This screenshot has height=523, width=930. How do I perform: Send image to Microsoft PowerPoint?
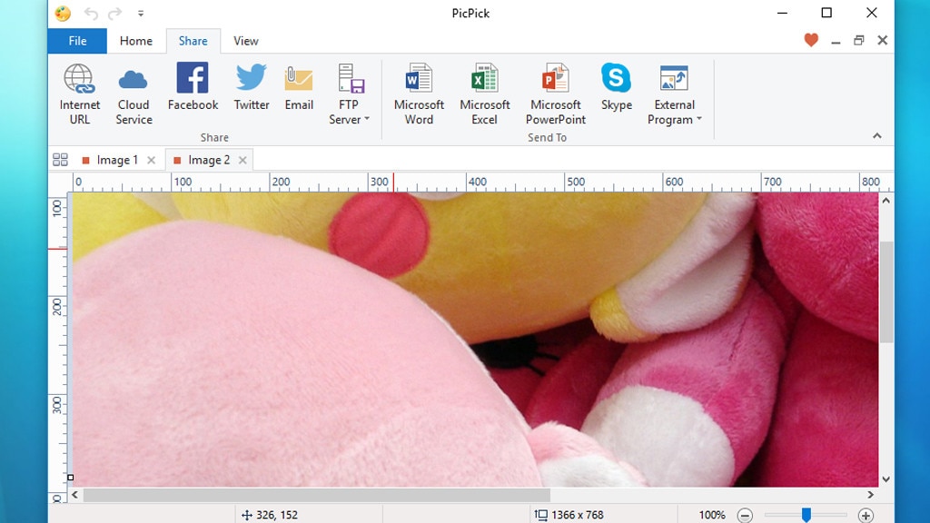coord(556,94)
